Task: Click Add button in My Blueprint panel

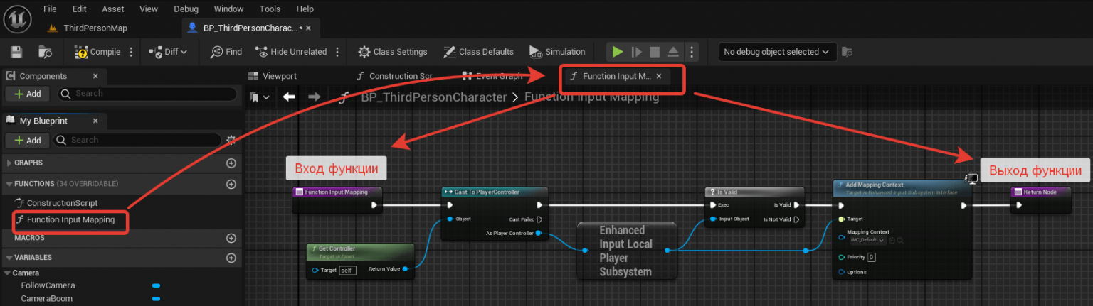Action: pos(27,141)
